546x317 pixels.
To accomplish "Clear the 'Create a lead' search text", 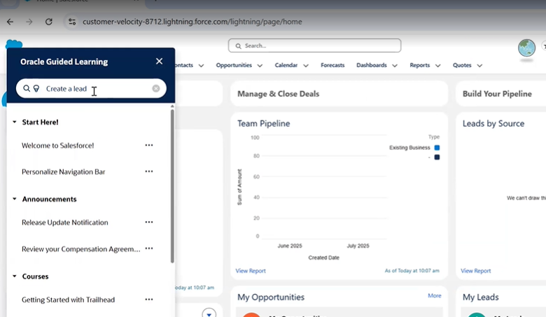I will point(156,88).
